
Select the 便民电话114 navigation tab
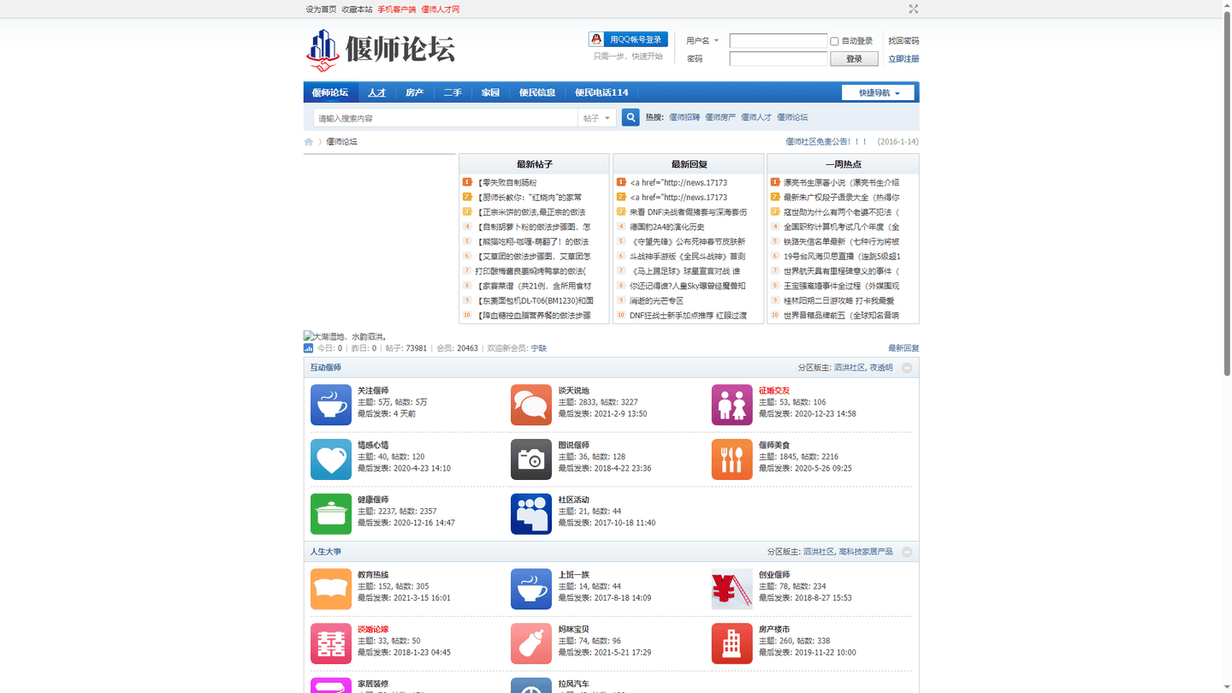[x=601, y=92]
